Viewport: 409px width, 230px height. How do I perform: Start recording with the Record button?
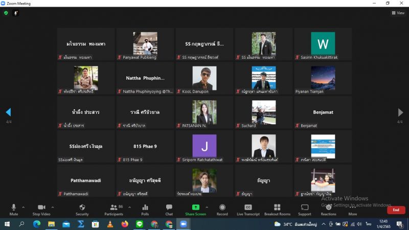pos(222,210)
